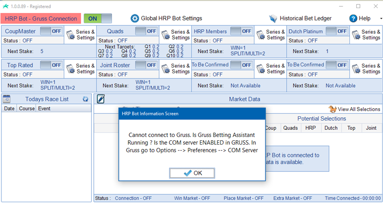The height and width of the screenshot is (204, 383).
Task: Click the CoupMaster bot title
Action: point(20,31)
